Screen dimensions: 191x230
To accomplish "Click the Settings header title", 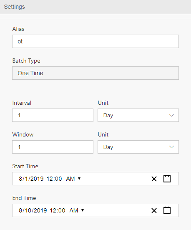I will pos(14,7).
